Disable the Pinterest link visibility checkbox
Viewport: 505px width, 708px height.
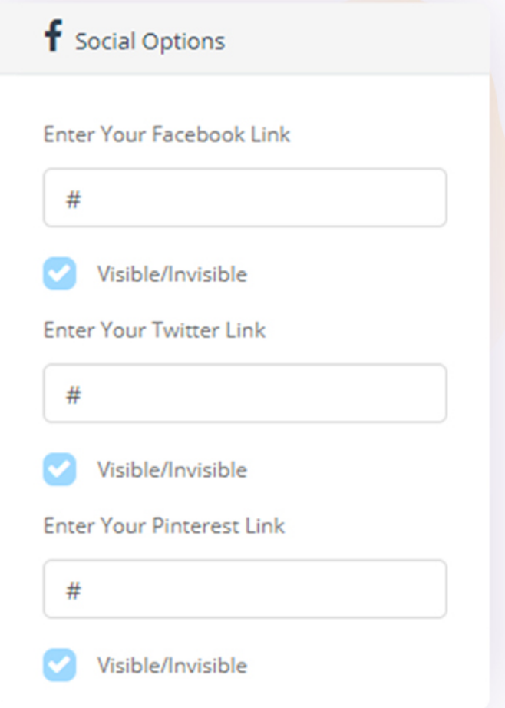click(60, 665)
